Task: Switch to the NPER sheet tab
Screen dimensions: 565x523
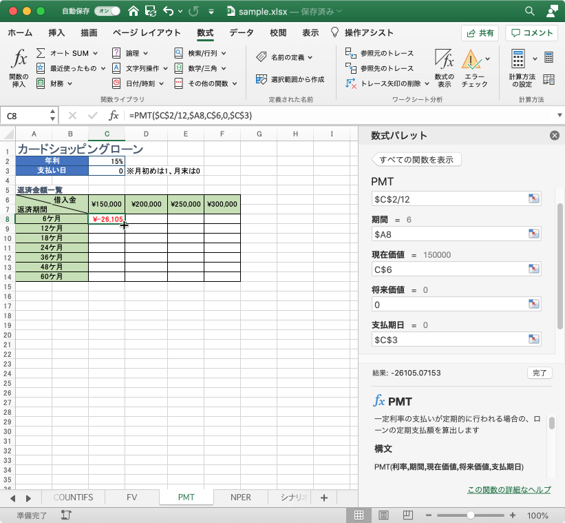Action: click(x=241, y=498)
